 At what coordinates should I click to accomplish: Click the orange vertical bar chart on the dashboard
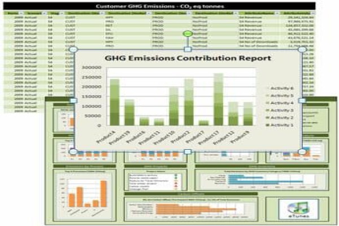[85, 195]
